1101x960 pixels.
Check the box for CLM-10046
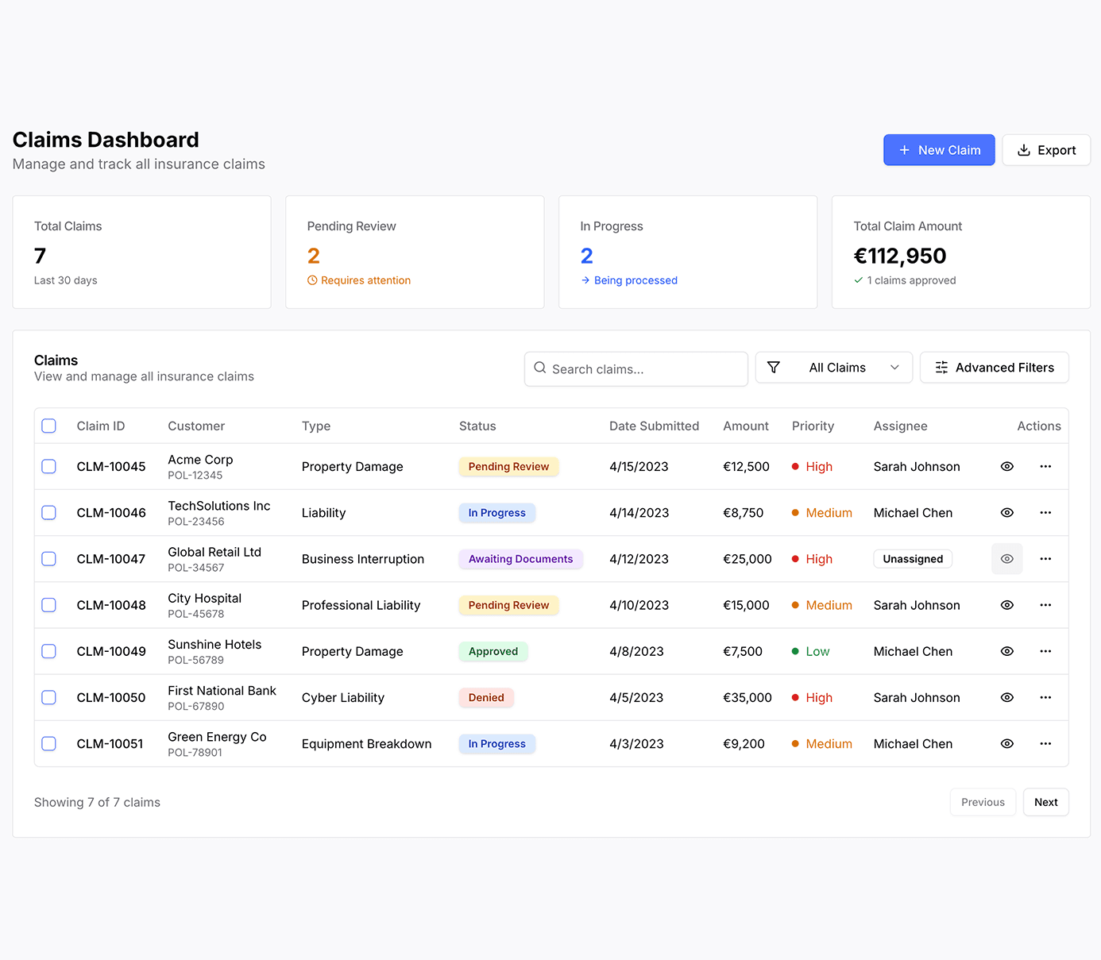click(x=48, y=512)
